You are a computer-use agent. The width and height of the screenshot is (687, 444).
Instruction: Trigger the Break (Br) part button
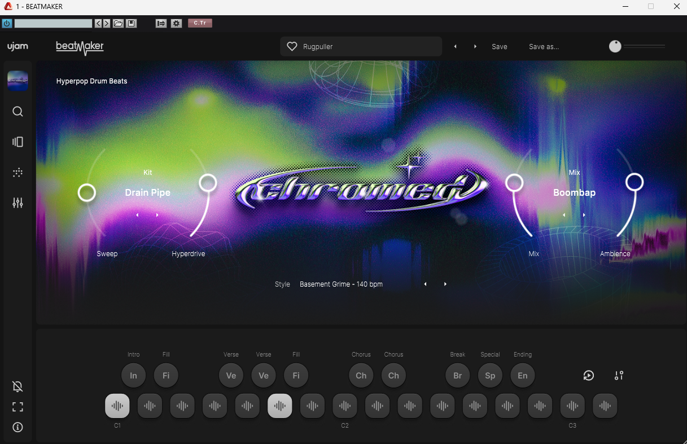458,376
